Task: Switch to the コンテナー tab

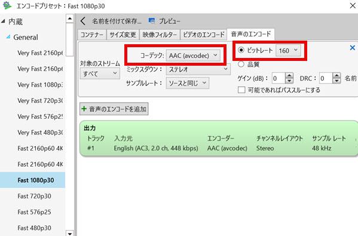Action: [x=92, y=35]
